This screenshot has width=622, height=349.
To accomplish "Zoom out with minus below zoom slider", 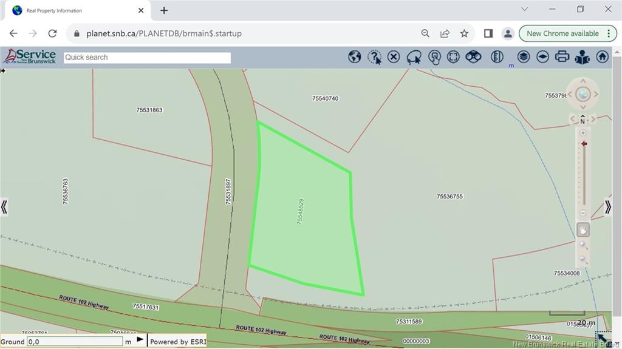I will pos(583,213).
